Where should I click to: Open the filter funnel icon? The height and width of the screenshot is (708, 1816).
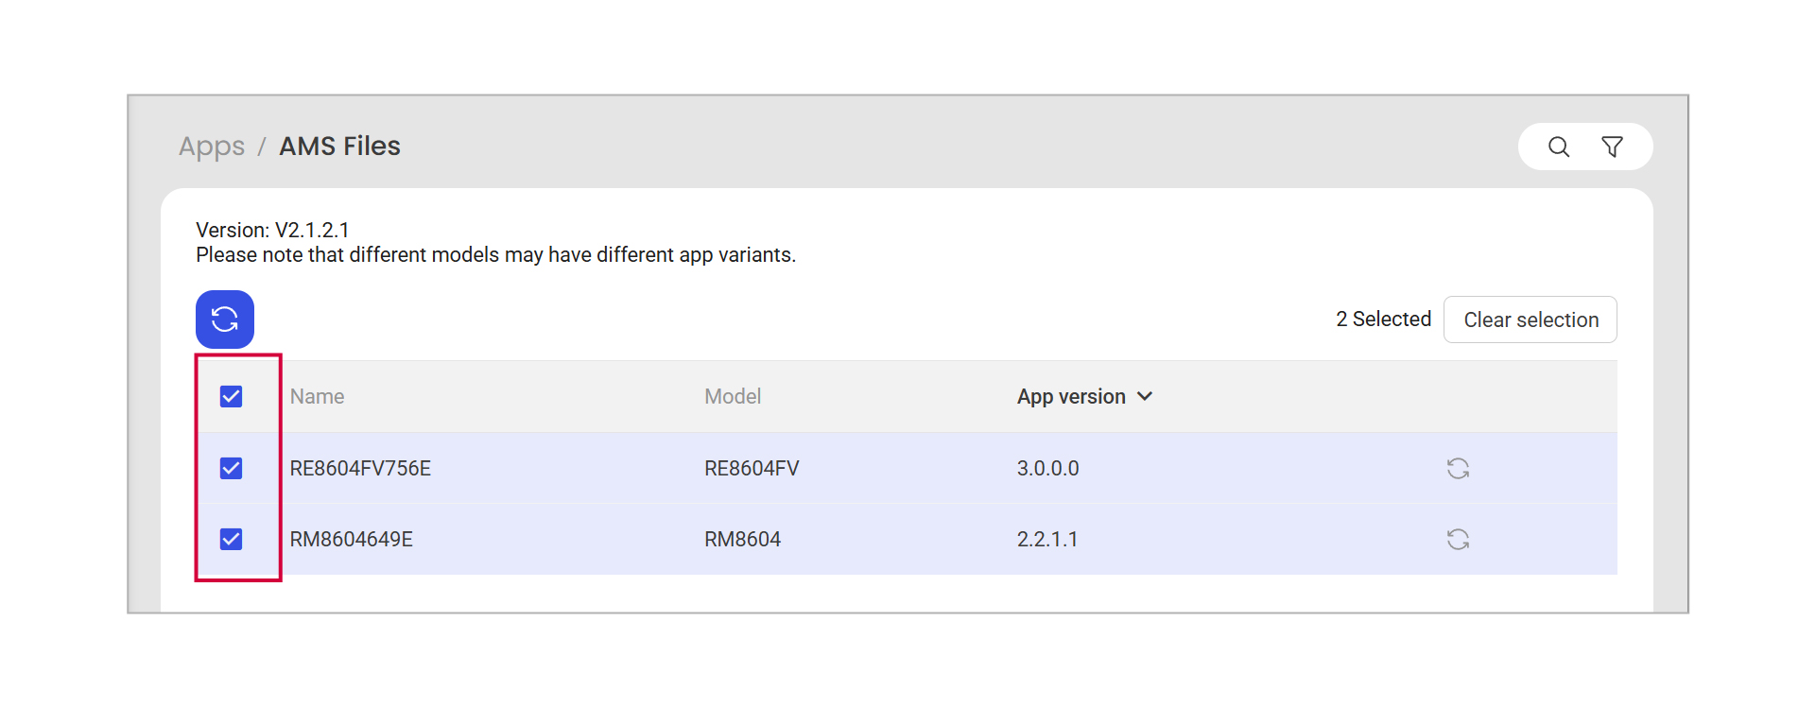point(1612,147)
